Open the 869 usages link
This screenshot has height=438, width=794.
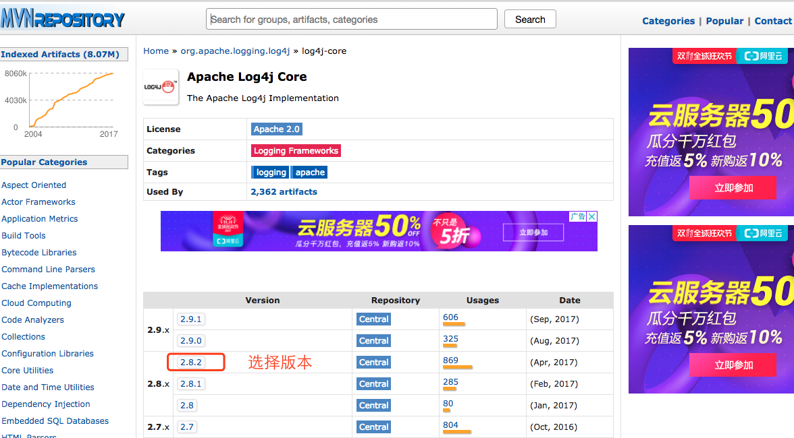tap(451, 361)
